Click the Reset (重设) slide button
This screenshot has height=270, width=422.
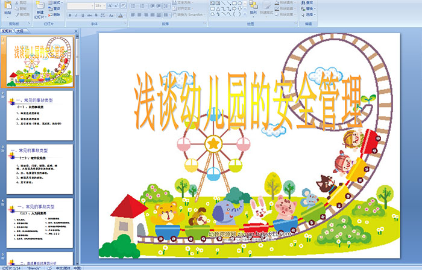[54, 8]
